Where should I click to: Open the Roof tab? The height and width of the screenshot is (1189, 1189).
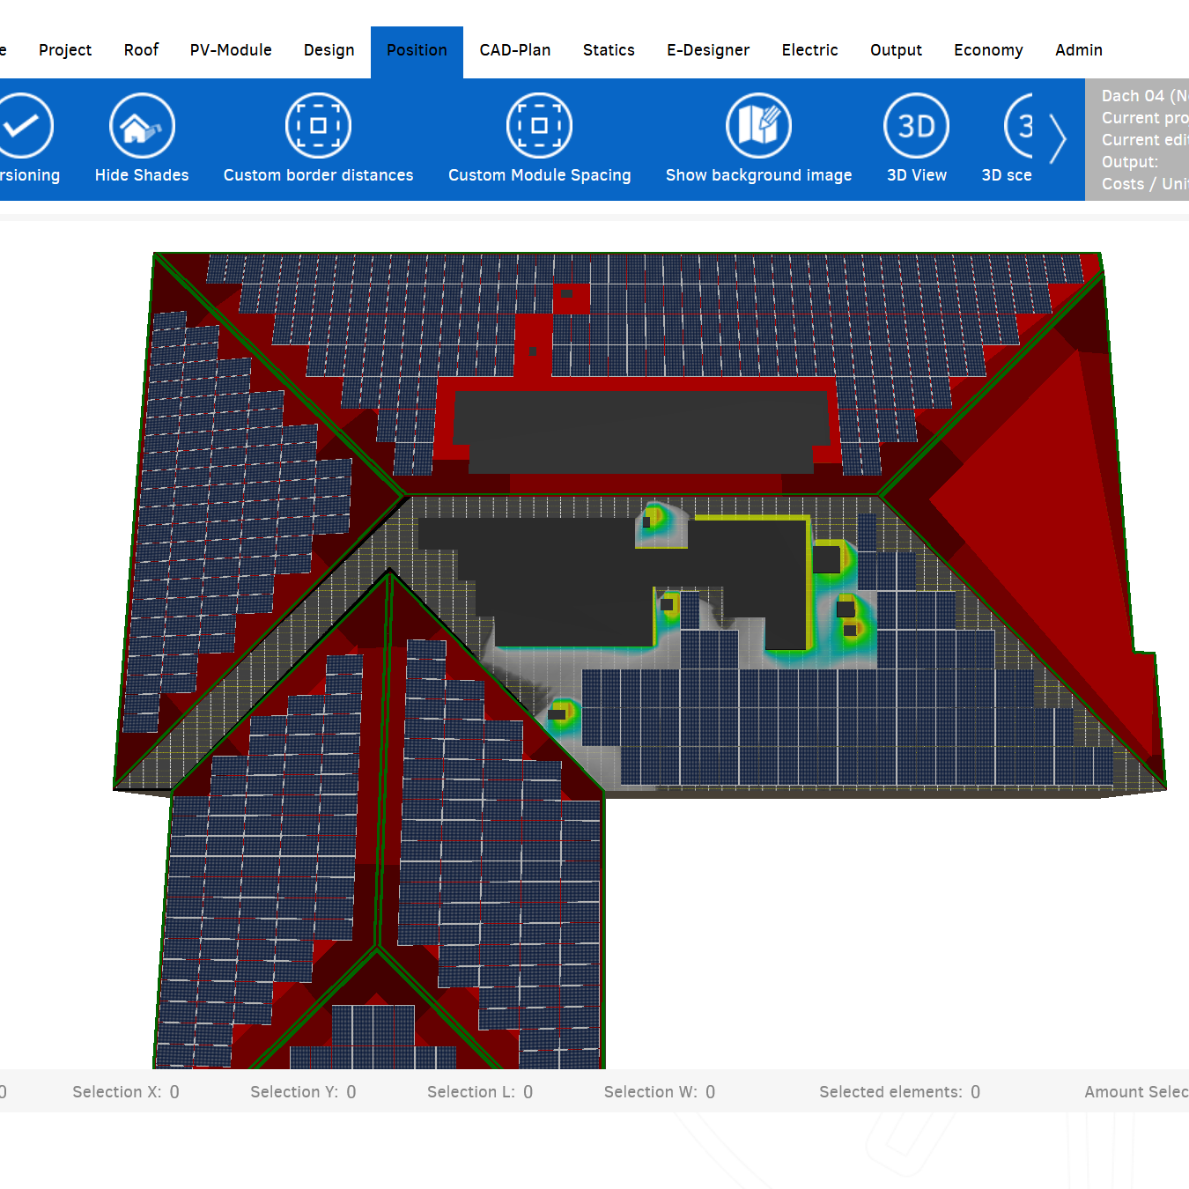pyautogui.click(x=141, y=50)
